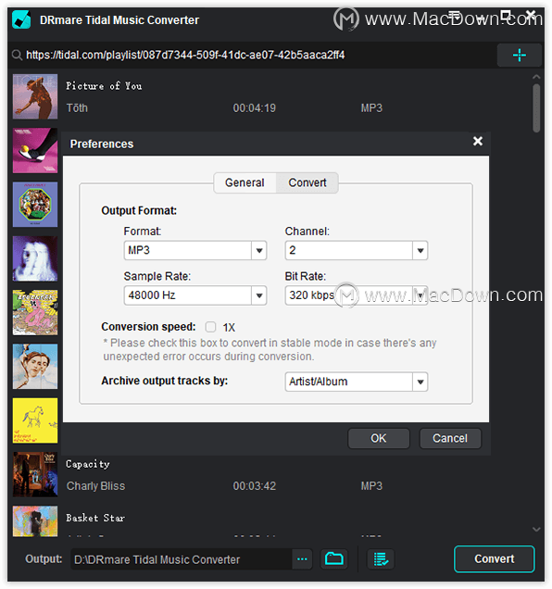Image resolution: width=552 pixels, height=589 pixels.
Task: Select the pink sneaker album thumbnail
Action: 35,150
